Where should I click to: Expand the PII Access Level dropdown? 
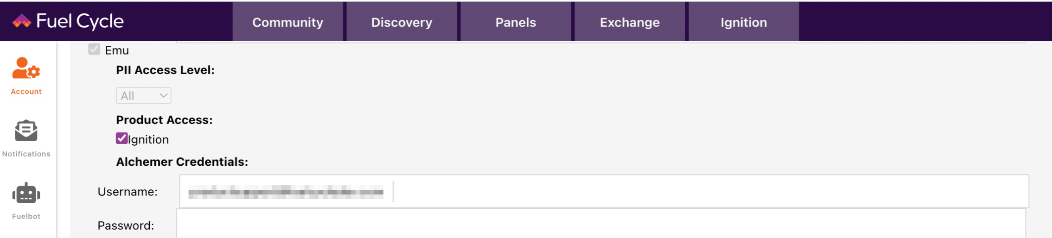[x=143, y=95]
